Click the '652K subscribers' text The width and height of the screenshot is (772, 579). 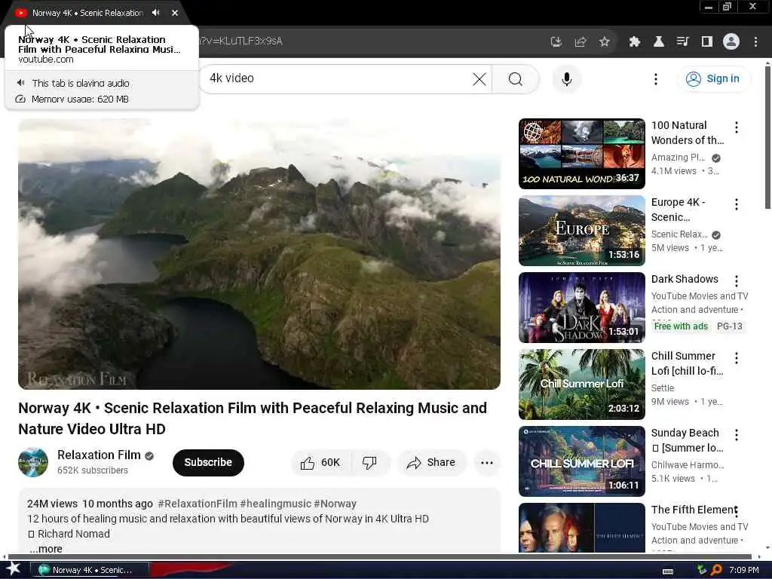tap(93, 470)
